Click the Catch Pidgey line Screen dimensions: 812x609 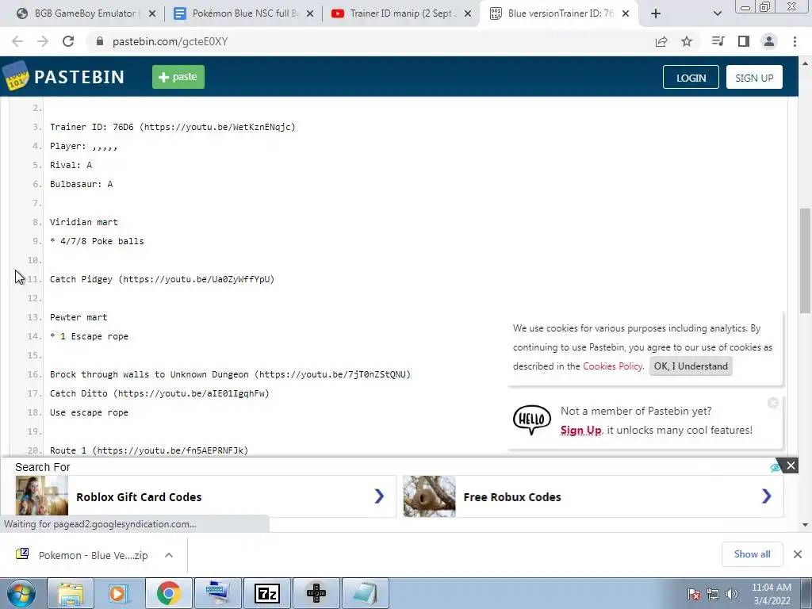click(x=162, y=279)
